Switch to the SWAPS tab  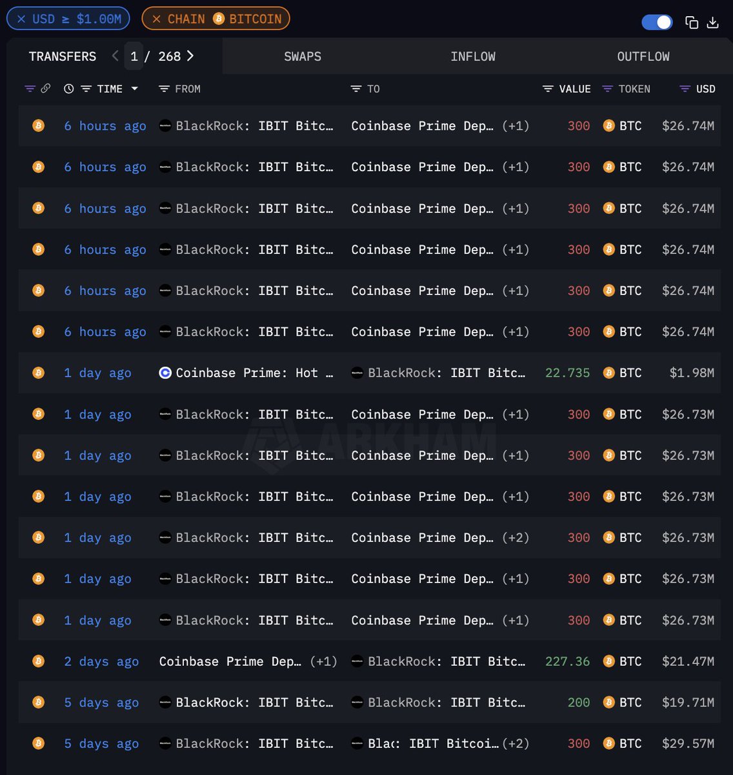(x=303, y=56)
